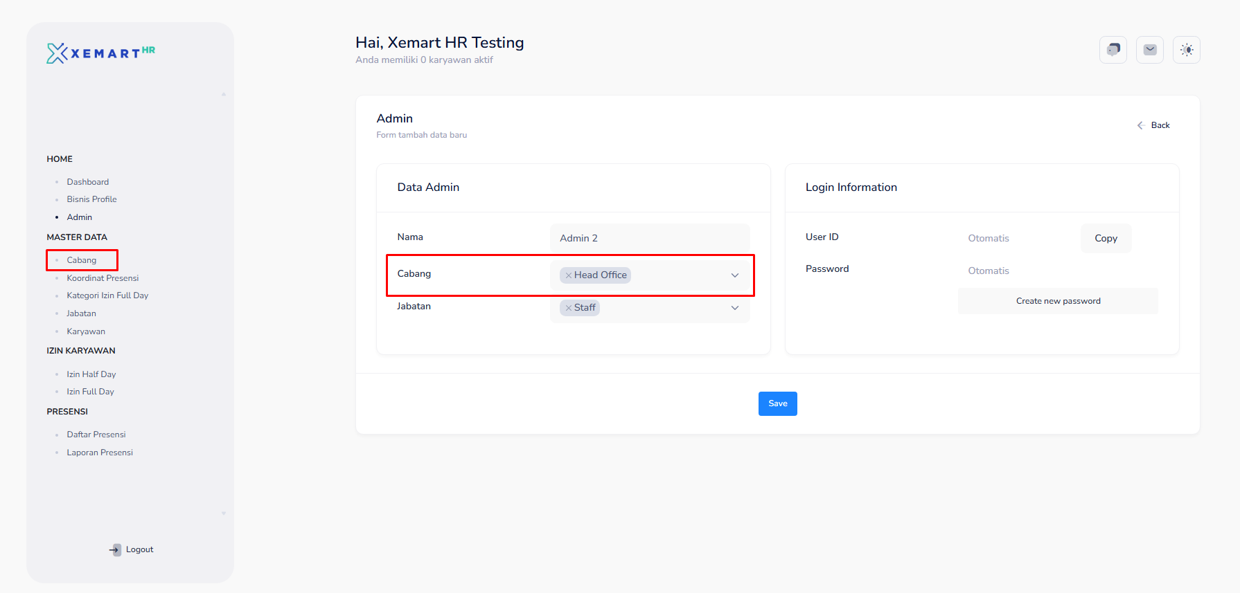Open Laporan Presensi in the sidebar
The width and height of the screenshot is (1240, 593).
[100, 453]
